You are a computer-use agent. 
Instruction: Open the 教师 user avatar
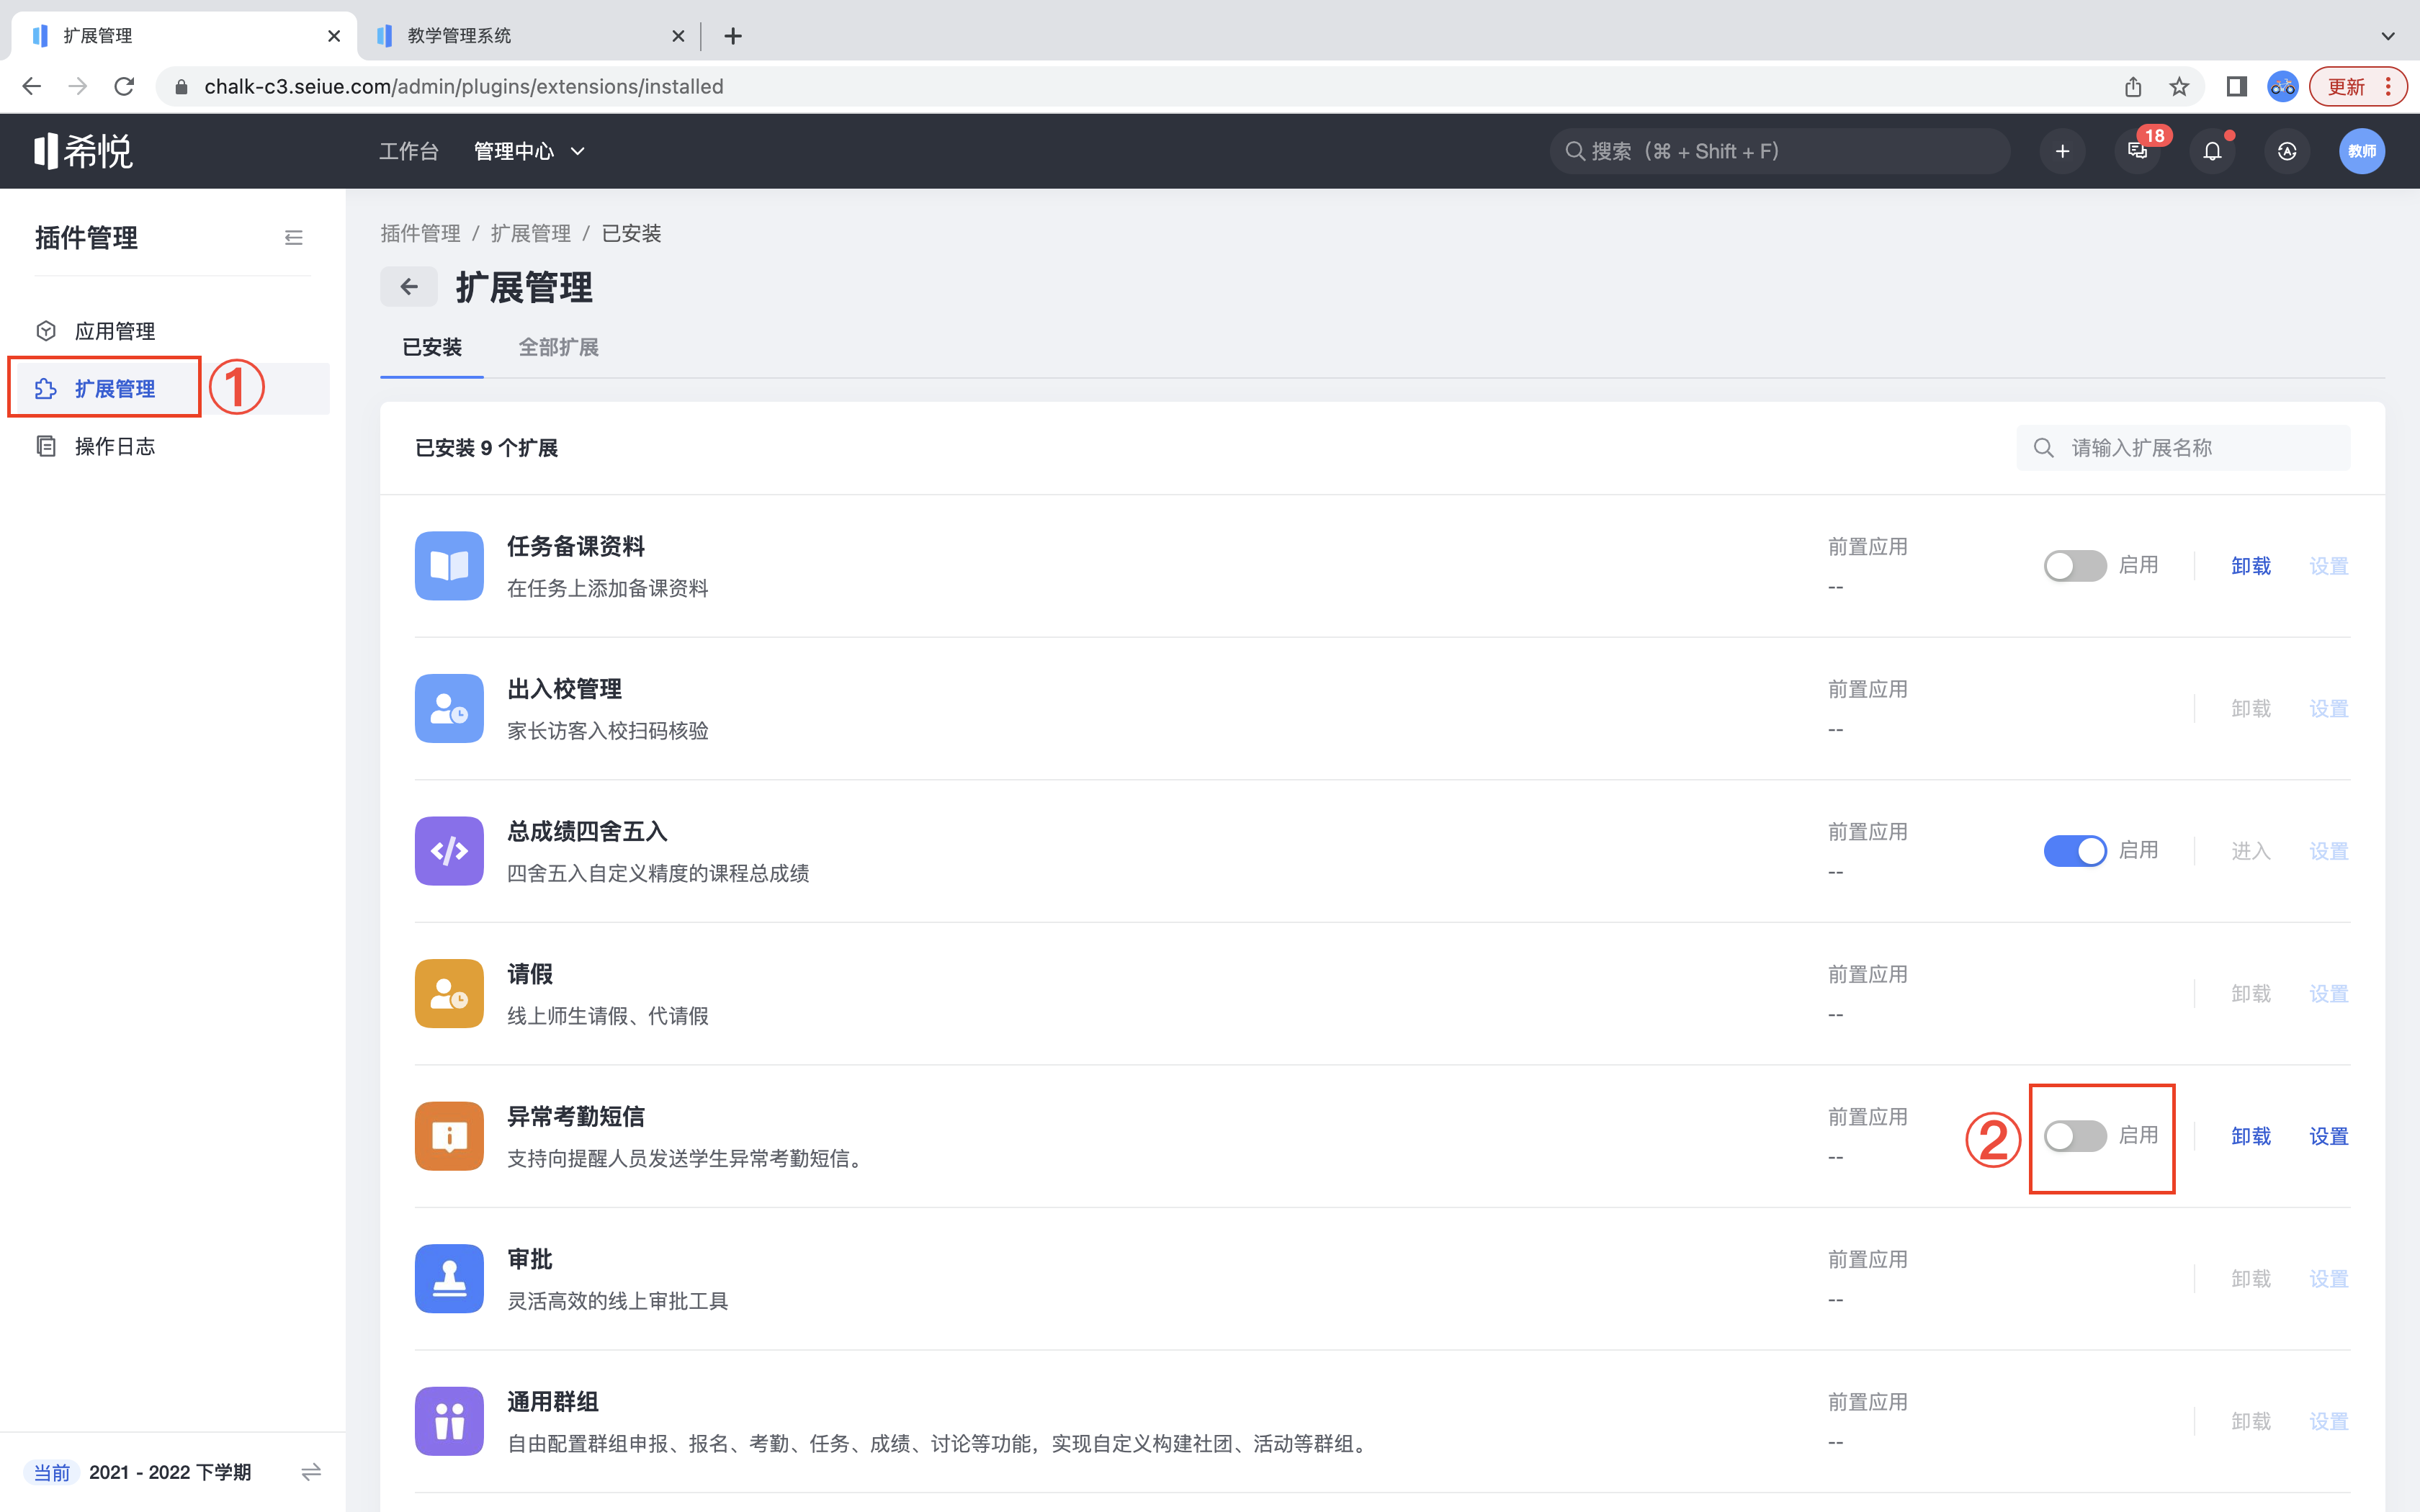[x=2362, y=151]
